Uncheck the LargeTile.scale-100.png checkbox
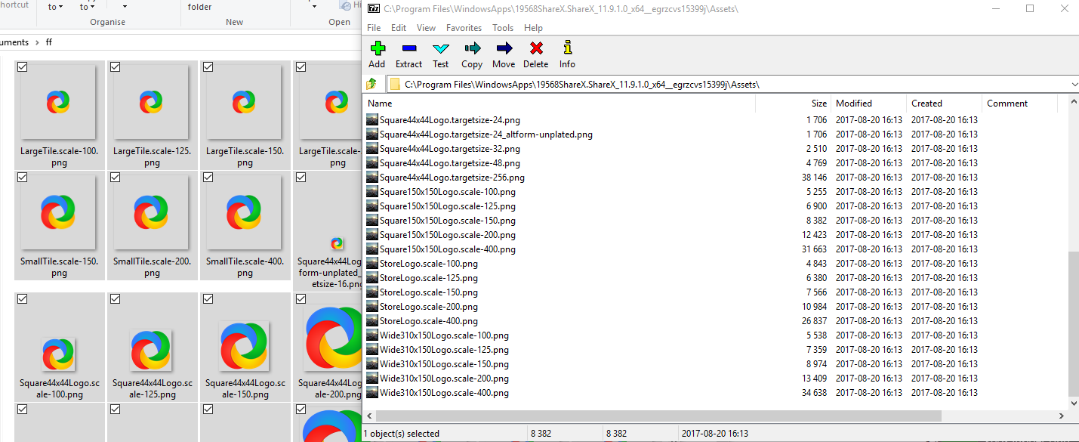The height and width of the screenshot is (442, 1079). click(23, 67)
